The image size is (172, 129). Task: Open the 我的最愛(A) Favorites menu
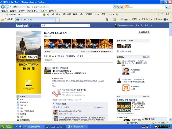[x=33, y=11]
